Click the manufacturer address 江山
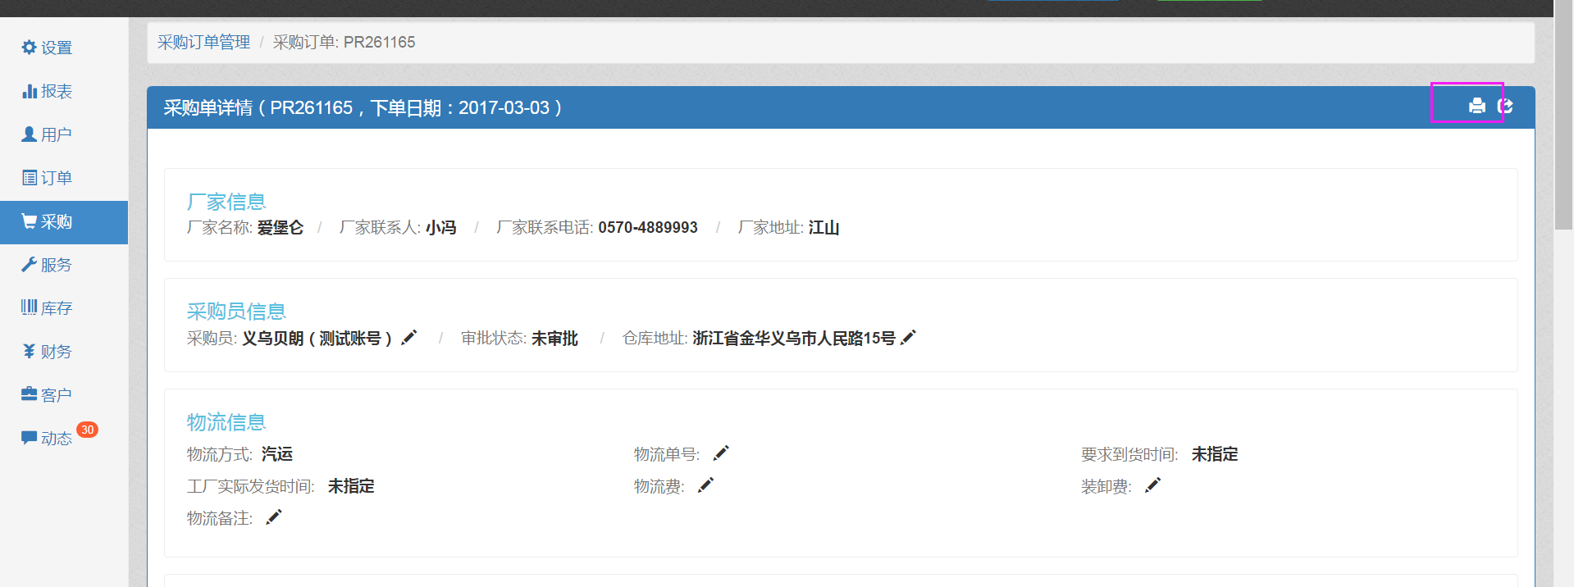The width and height of the screenshot is (1574, 587). tap(823, 227)
